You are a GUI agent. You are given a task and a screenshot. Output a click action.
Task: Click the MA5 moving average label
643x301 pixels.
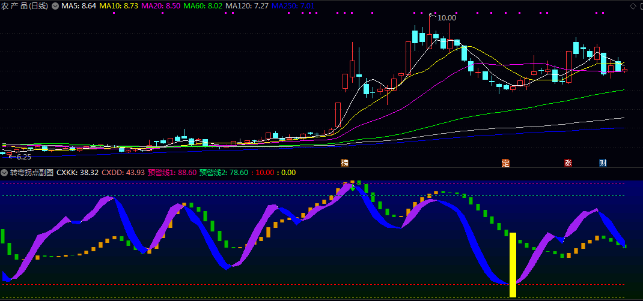click(x=79, y=6)
